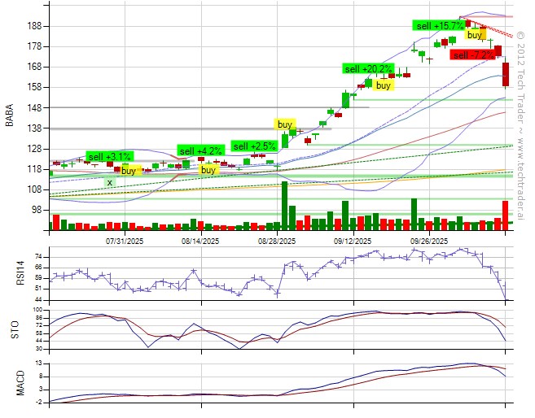Click the green 'sell +3.1%' signal label

coord(108,156)
